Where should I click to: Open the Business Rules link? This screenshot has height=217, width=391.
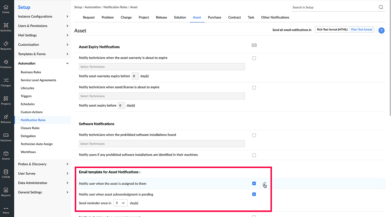[31, 72]
